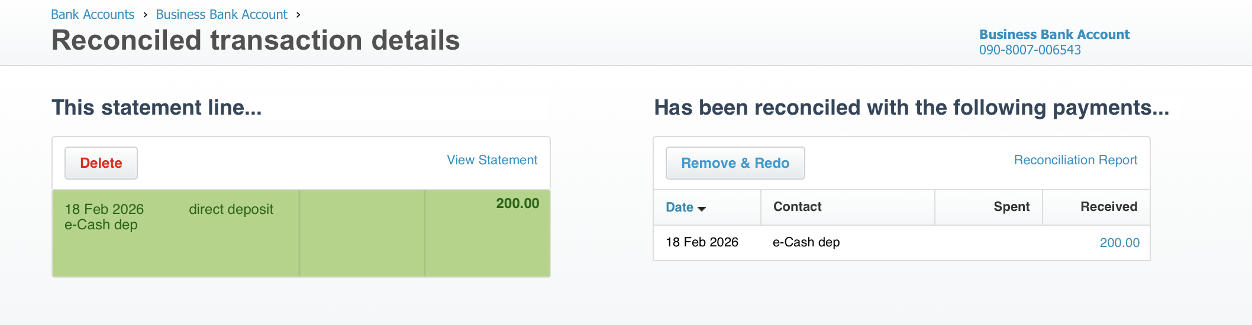This screenshot has width=1252, height=325.
Task: Click the Reconciled transaction details heading
Action: 256,40
